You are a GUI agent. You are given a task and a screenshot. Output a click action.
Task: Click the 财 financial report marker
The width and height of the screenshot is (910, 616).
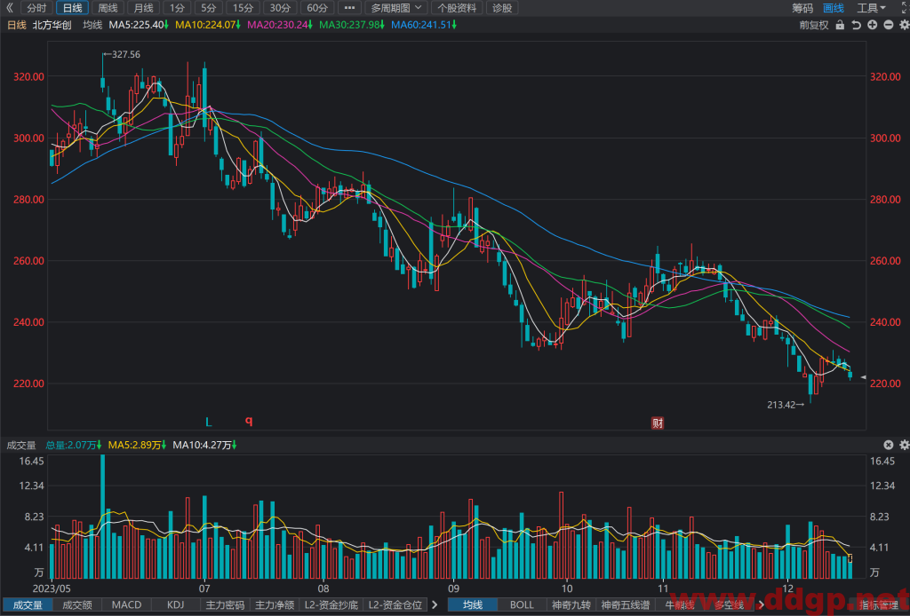[658, 423]
